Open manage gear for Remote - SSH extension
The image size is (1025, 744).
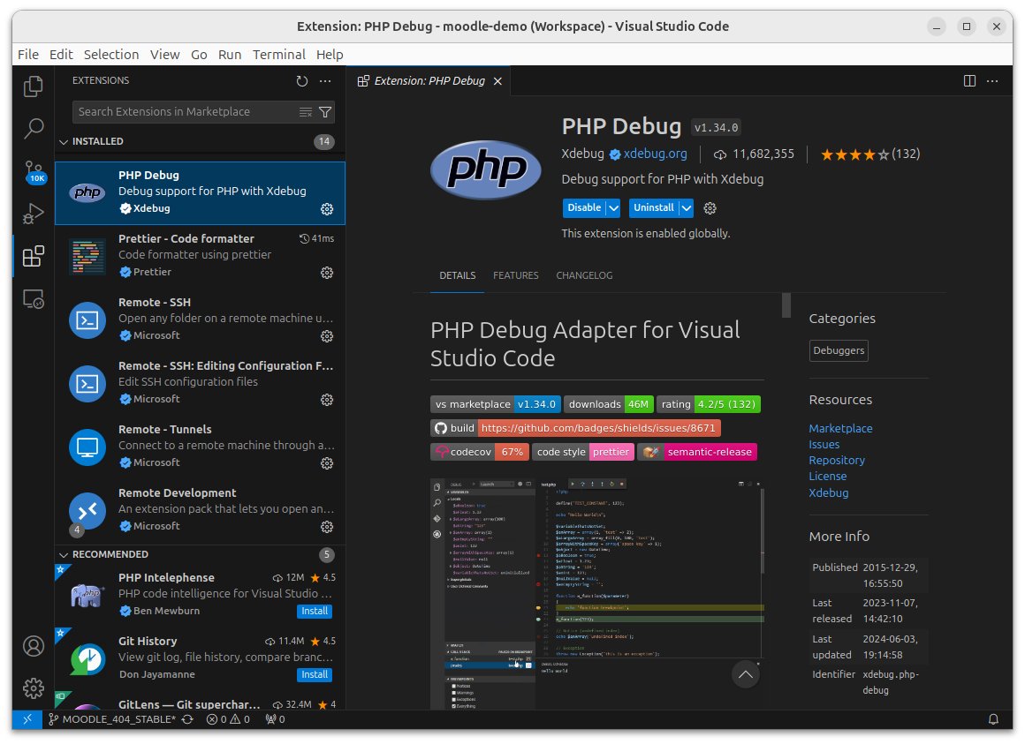click(x=327, y=336)
